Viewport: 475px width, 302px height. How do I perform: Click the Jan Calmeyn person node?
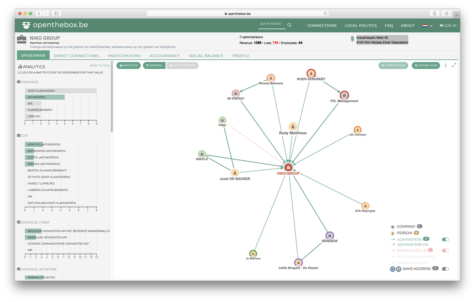[x=357, y=130]
